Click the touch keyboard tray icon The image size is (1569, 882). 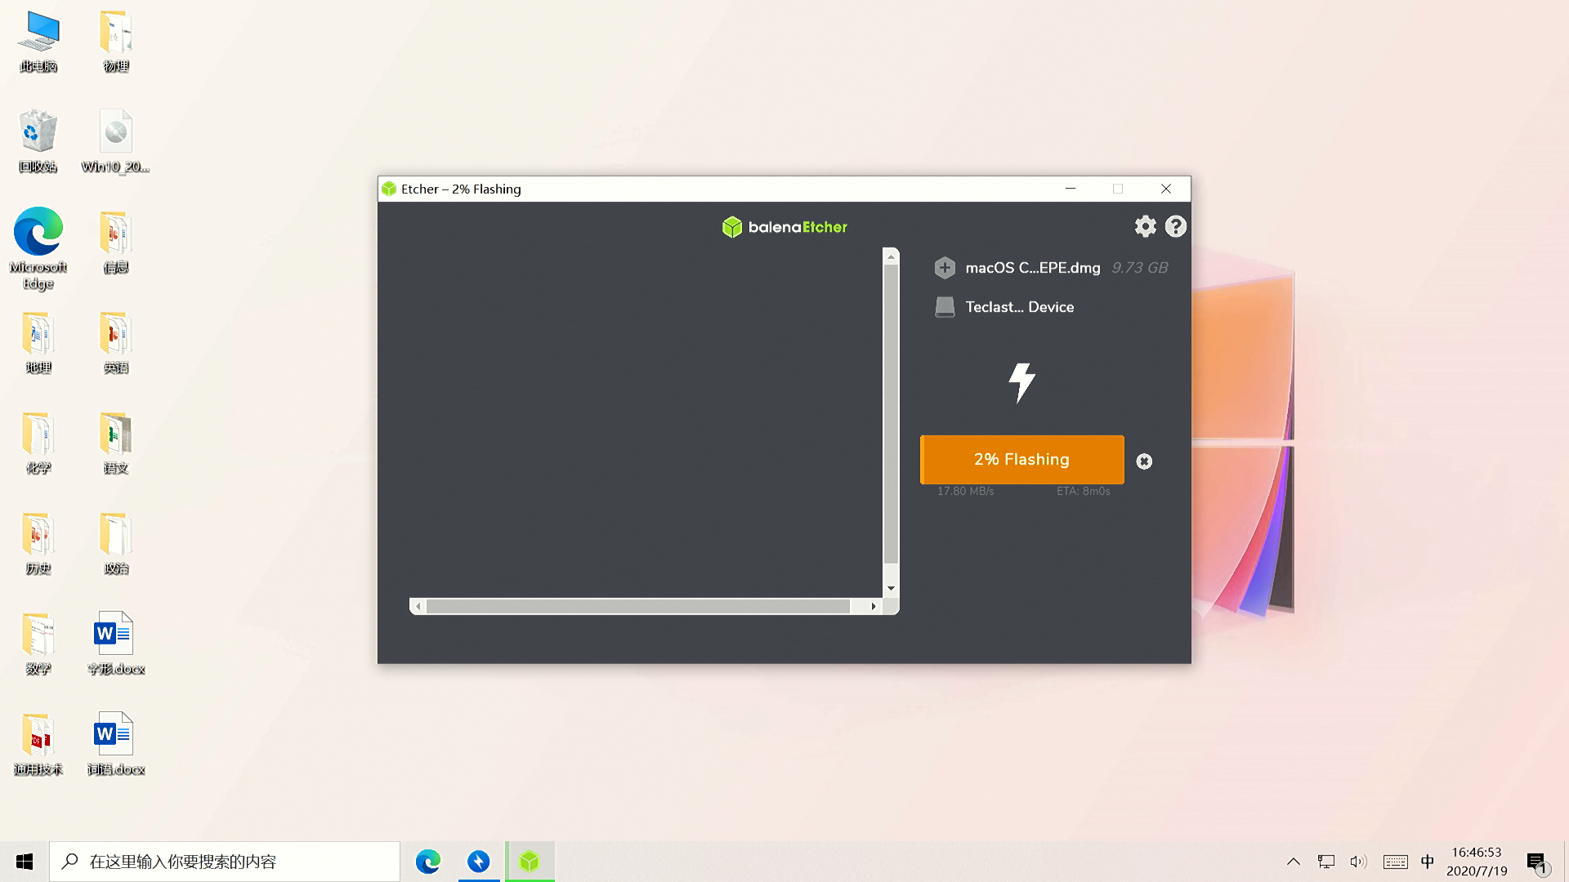[x=1395, y=862]
